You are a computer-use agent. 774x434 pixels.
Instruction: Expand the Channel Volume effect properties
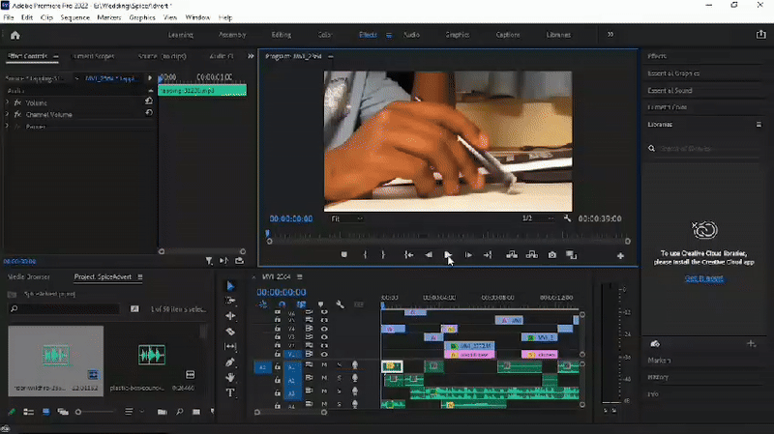click(7, 114)
